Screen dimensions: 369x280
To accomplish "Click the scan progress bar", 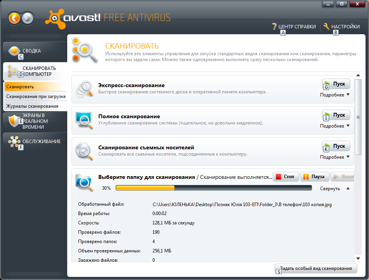I will pyautogui.click(x=214, y=188).
